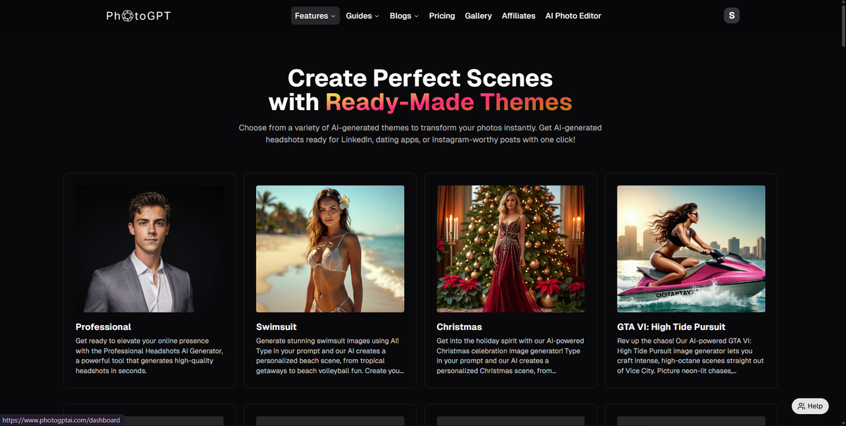Open the S profile avatar icon
Viewport: 846px width, 426px height.
(731, 15)
